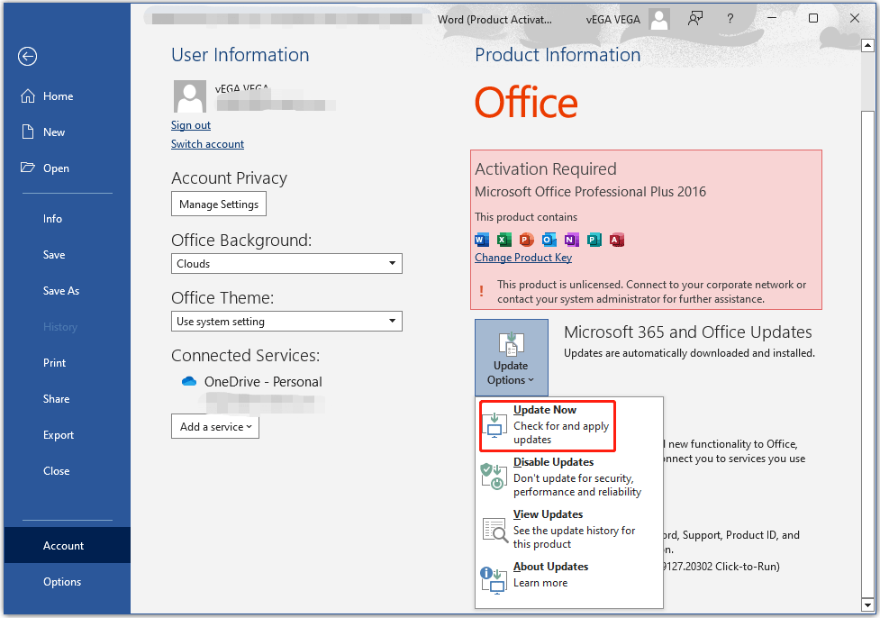Viewport: 880px width, 618px height.
Task: Click the scrollbar up arrow on the right
Action: [867, 44]
